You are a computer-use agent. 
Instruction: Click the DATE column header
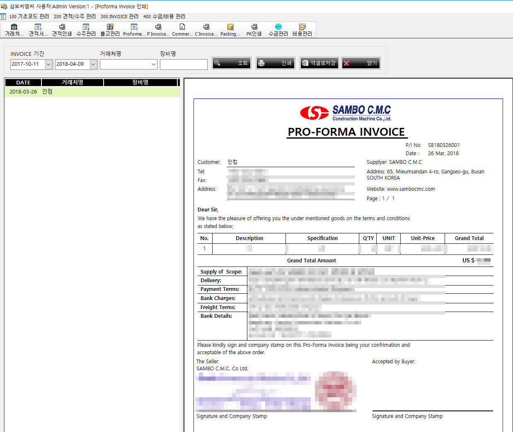[23, 82]
